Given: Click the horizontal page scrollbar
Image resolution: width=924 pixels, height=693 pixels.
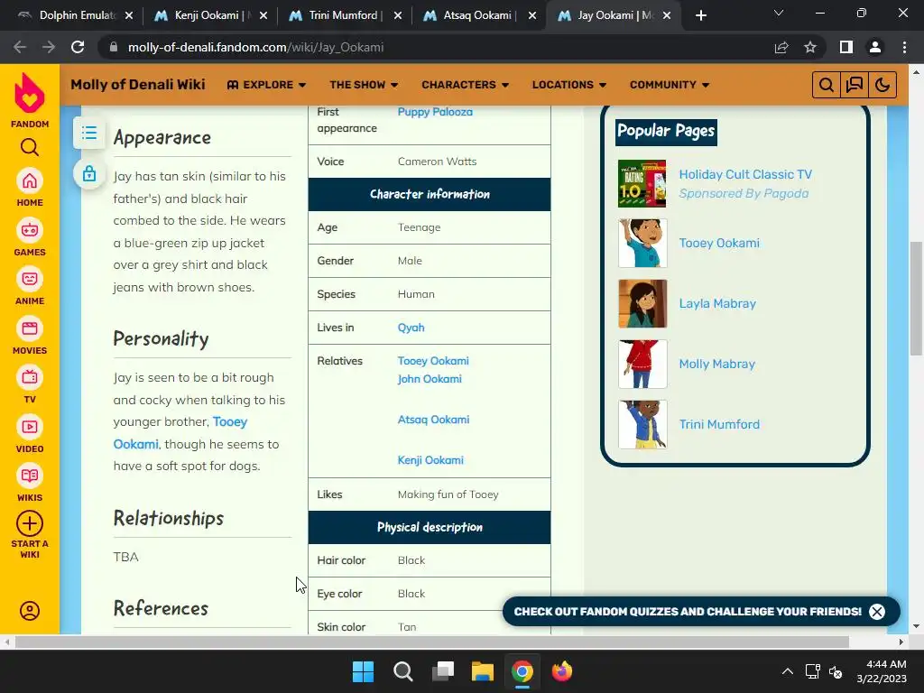Looking at the screenshot, I should [x=432, y=642].
